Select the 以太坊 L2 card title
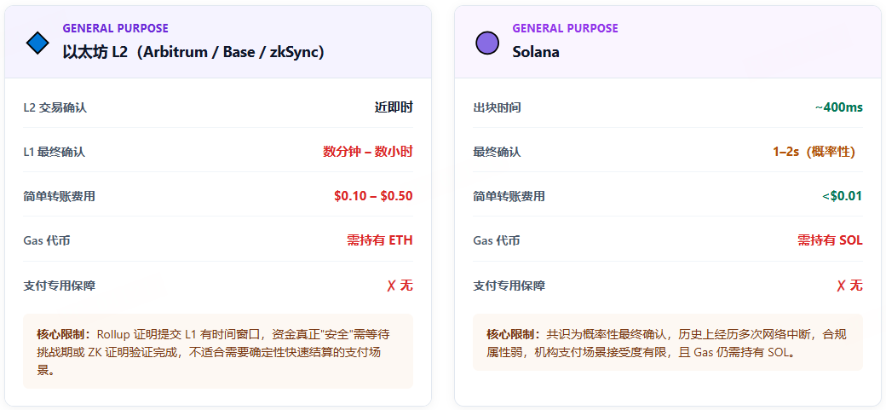The image size is (886, 410). click(x=193, y=51)
